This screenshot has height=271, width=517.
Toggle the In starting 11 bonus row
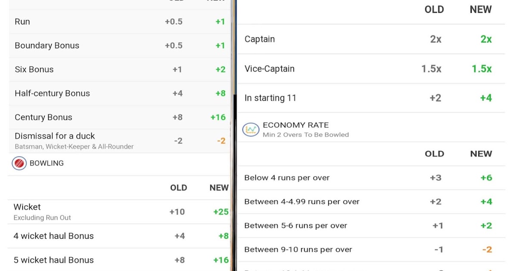pyautogui.click(x=271, y=98)
